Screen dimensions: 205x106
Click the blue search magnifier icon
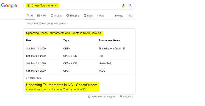[x=130, y=5]
